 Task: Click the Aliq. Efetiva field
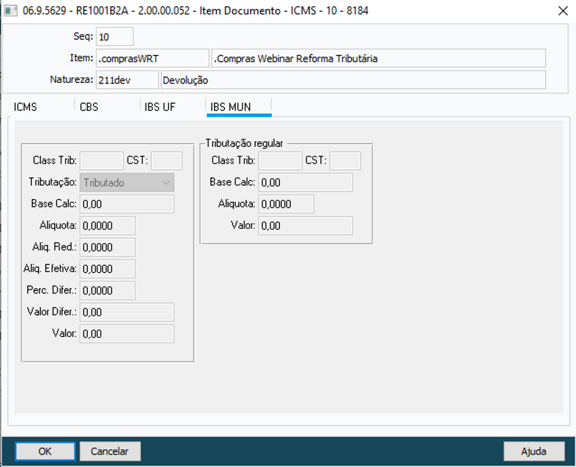pos(107,269)
